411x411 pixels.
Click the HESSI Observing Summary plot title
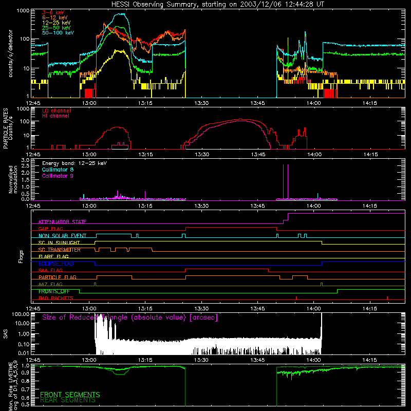click(218, 5)
